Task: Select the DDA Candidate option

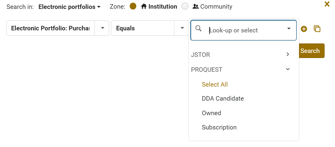Action: [x=223, y=98]
